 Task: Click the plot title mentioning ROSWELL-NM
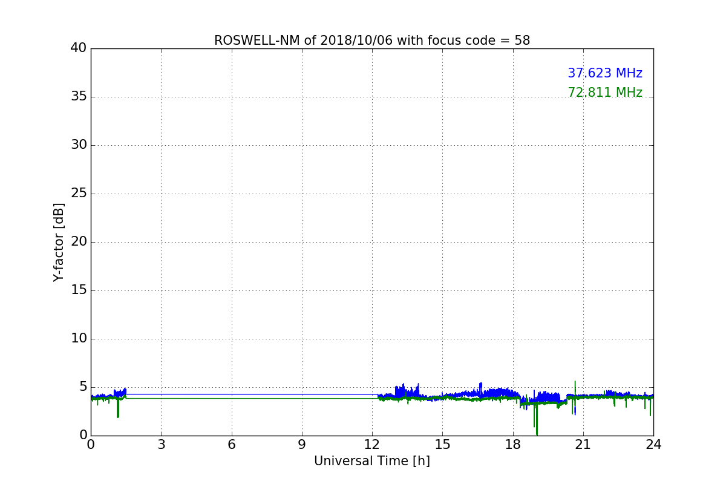click(x=372, y=41)
